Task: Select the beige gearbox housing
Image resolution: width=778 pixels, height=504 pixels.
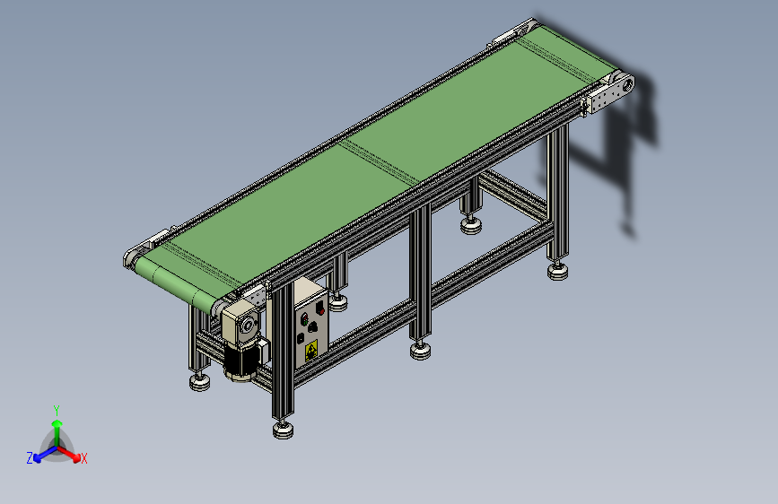Action: tap(242, 321)
